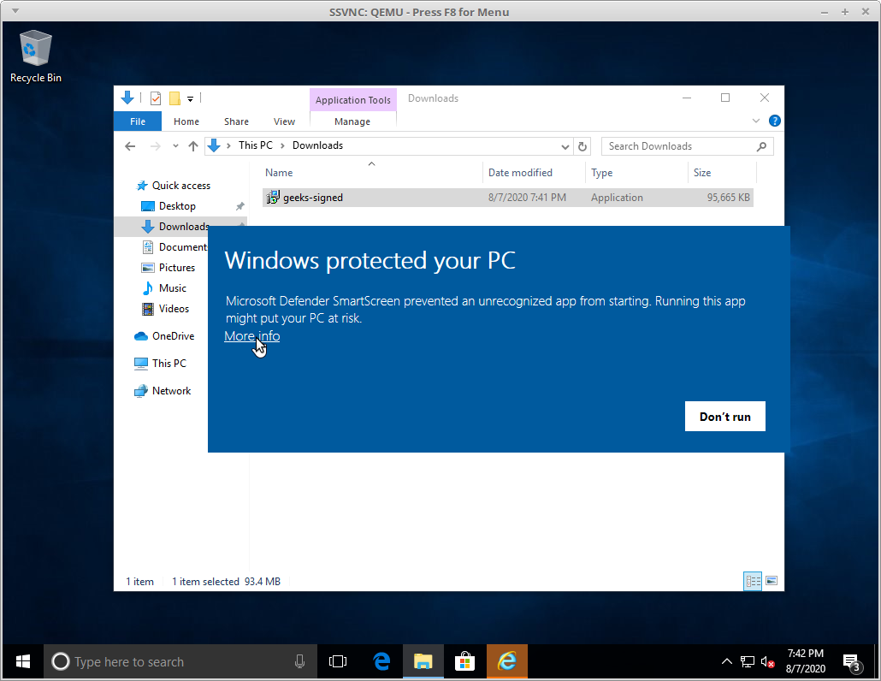Go forward using the Forward arrow
Screen dimensions: 881x681
pyautogui.click(x=156, y=146)
